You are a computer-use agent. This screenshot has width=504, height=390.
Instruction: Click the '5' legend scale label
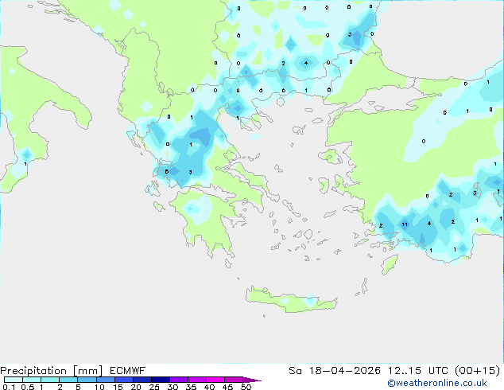[78, 387]
